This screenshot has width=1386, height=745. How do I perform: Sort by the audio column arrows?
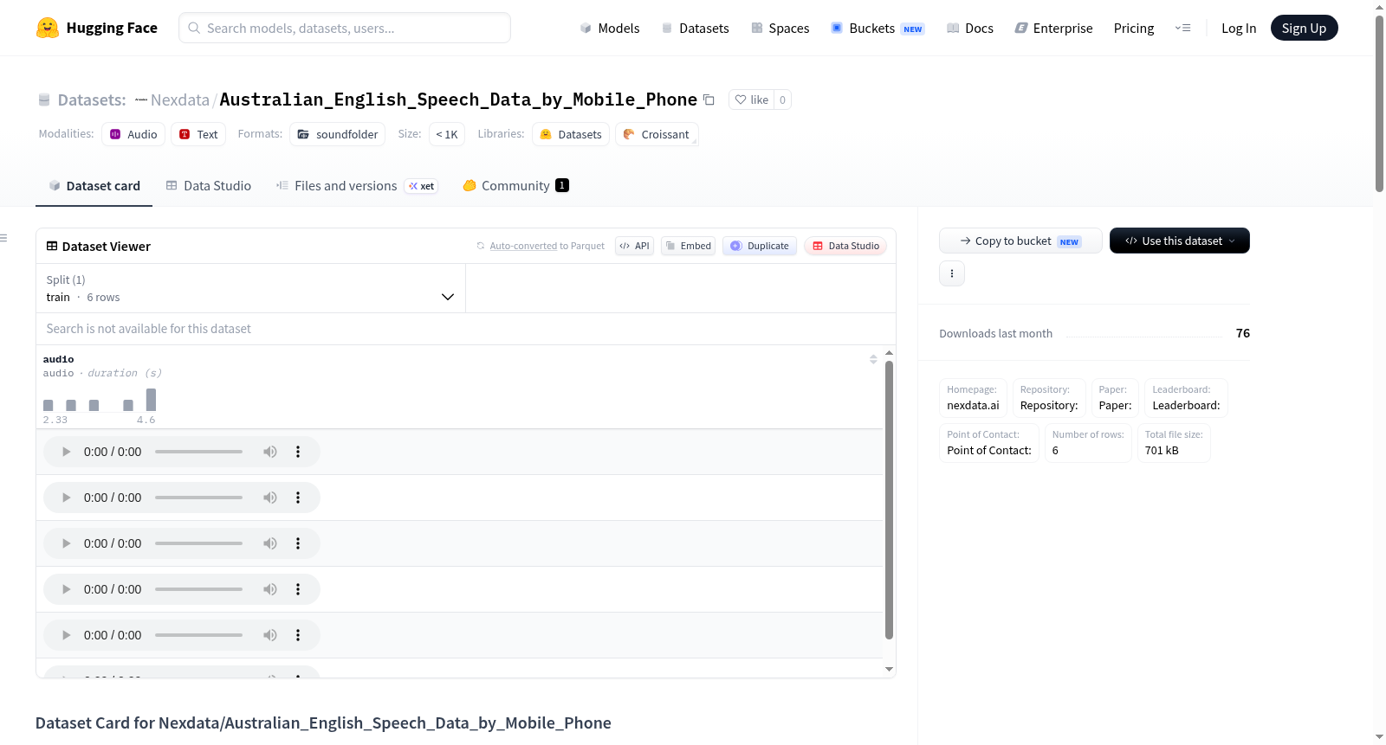(x=873, y=359)
